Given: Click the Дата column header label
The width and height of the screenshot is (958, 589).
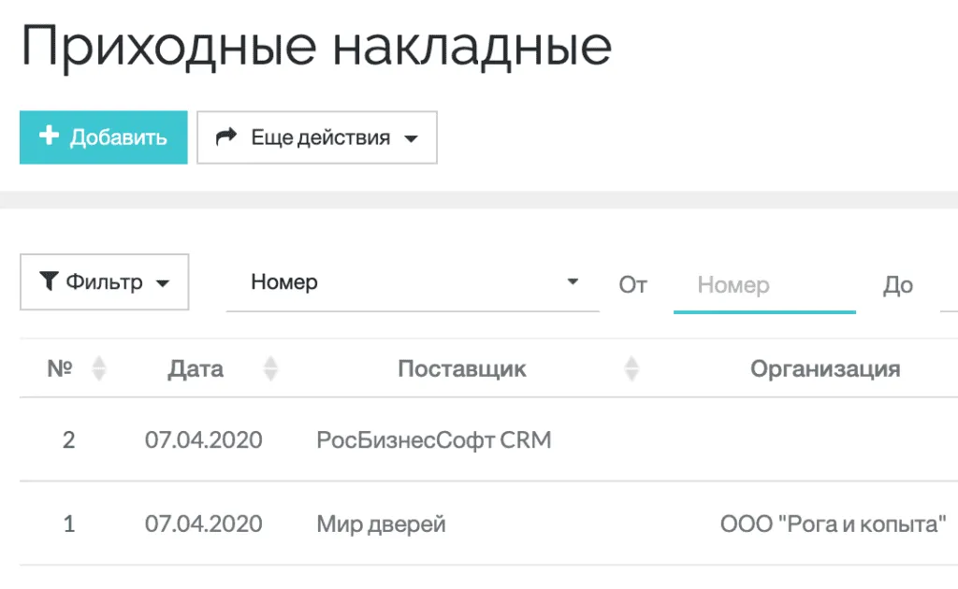Looking at the screenshot, I should click(196, 368).
